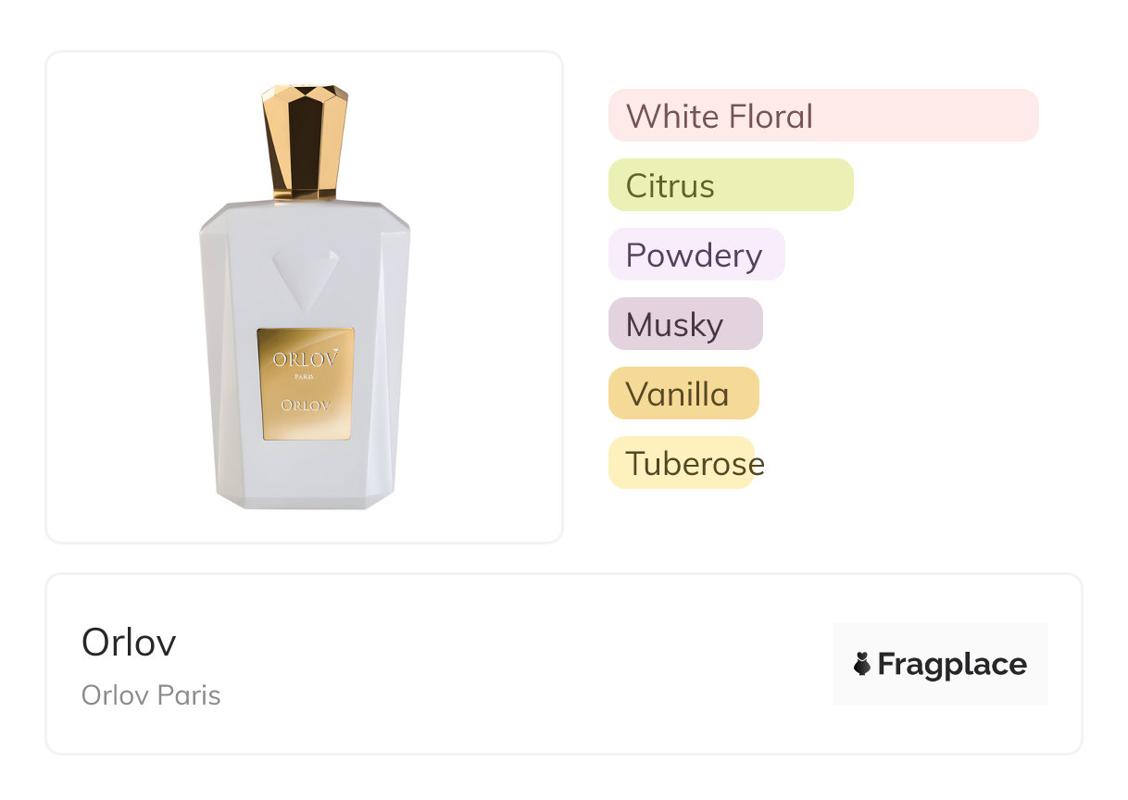Choose the Vanilla accord bar
Viewport: 1128px width, 800px height.
pyautogui.click(x=683, y=394)
